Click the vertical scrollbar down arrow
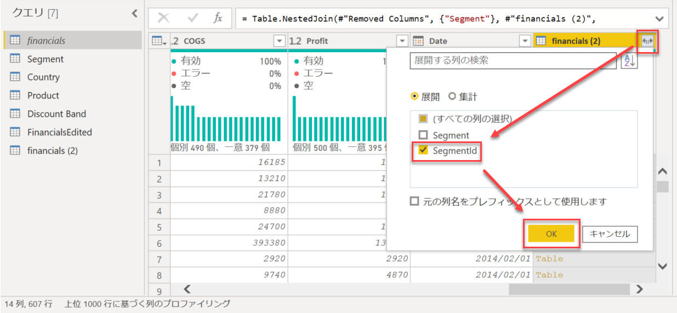The height and width of the screenshot is (313, 677). [662, 266]
